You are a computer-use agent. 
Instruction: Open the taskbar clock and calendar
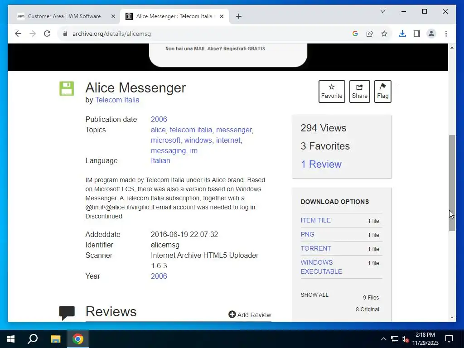tap(425, 339)
